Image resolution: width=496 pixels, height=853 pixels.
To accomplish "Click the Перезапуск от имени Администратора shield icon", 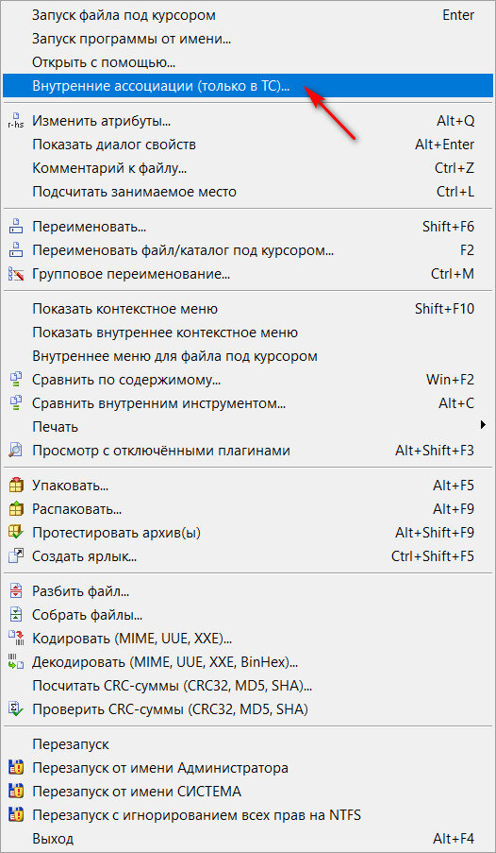I will (15, 768).
